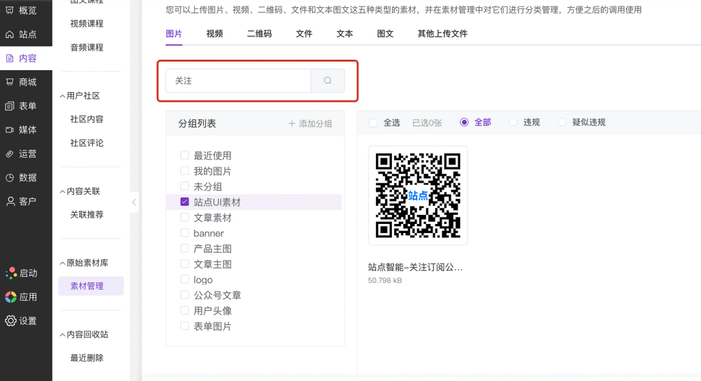
Task: Open the 站点智能 QR code thumbnail
Action: (418, 195)
